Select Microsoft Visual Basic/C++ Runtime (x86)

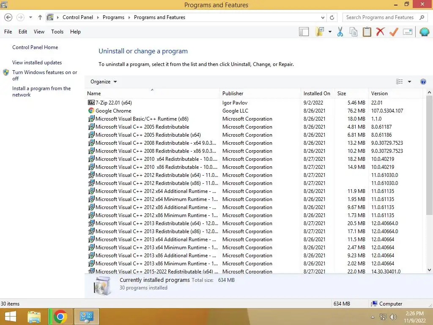point(254,119)
